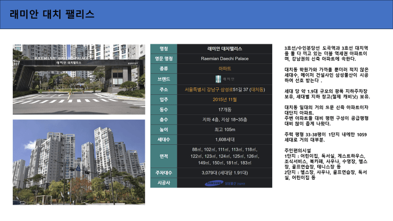393x221 pixels.
Task: Click the 영문 명칭 label cell
Action: 164,59
